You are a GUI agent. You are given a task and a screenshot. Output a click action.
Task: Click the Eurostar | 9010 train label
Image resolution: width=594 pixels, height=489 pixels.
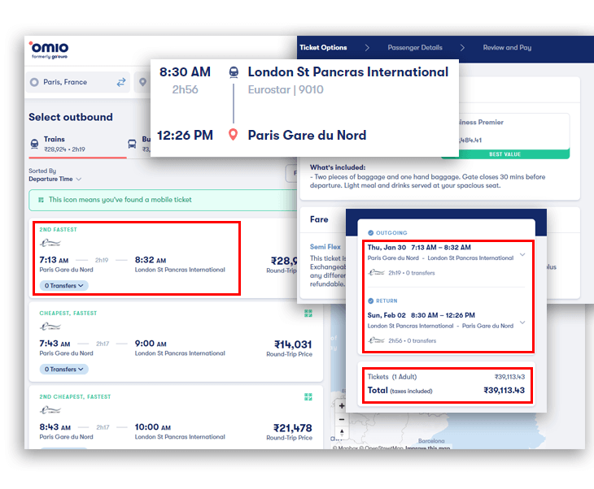(x=286, y=89)
